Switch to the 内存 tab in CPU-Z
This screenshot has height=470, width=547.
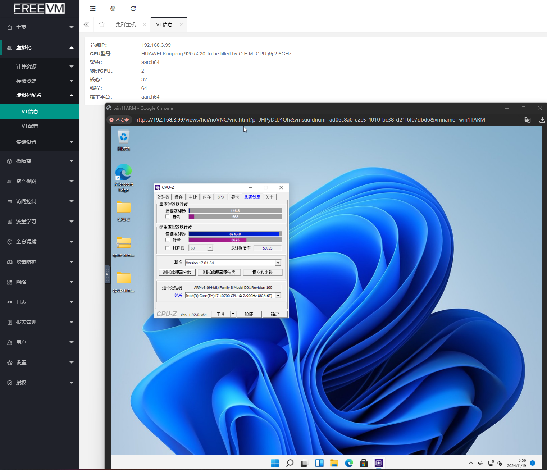[207, 197]
